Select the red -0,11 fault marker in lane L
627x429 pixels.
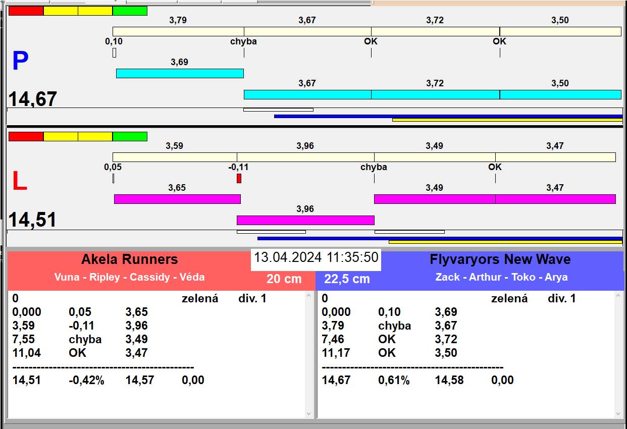pos(239,178)
